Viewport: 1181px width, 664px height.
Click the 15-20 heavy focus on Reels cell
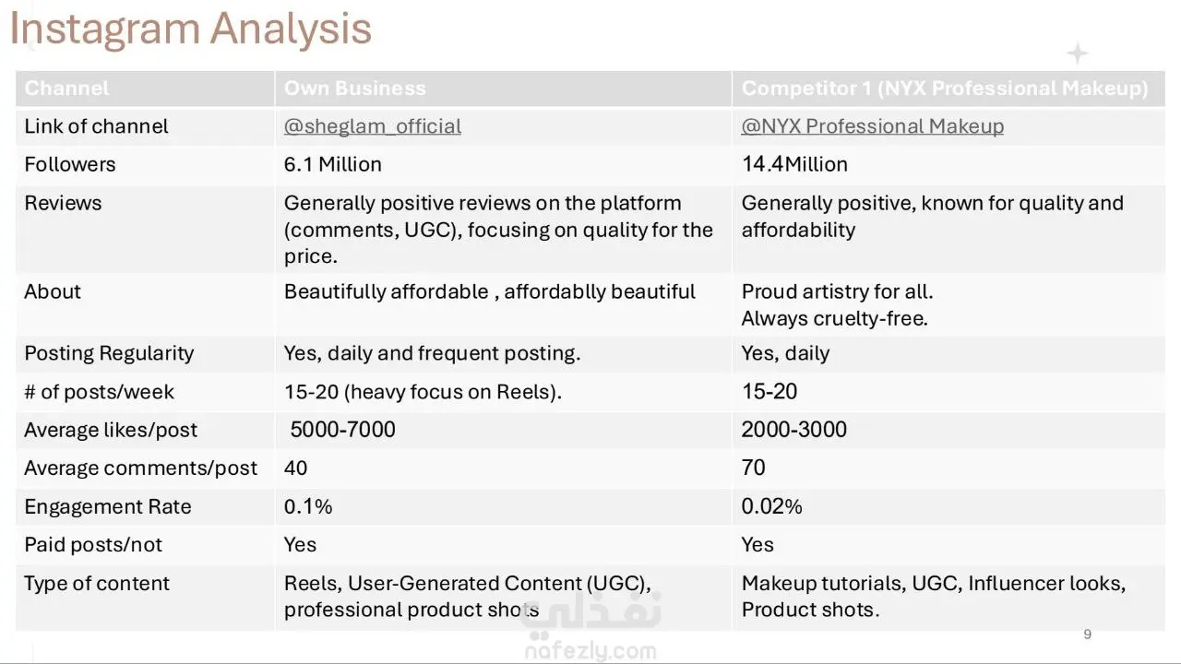423,392
